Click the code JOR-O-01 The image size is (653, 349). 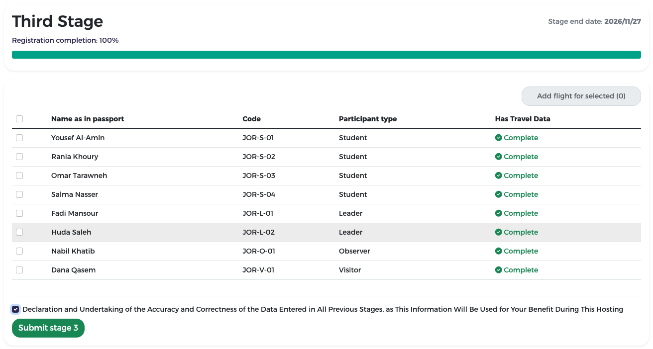259,251
